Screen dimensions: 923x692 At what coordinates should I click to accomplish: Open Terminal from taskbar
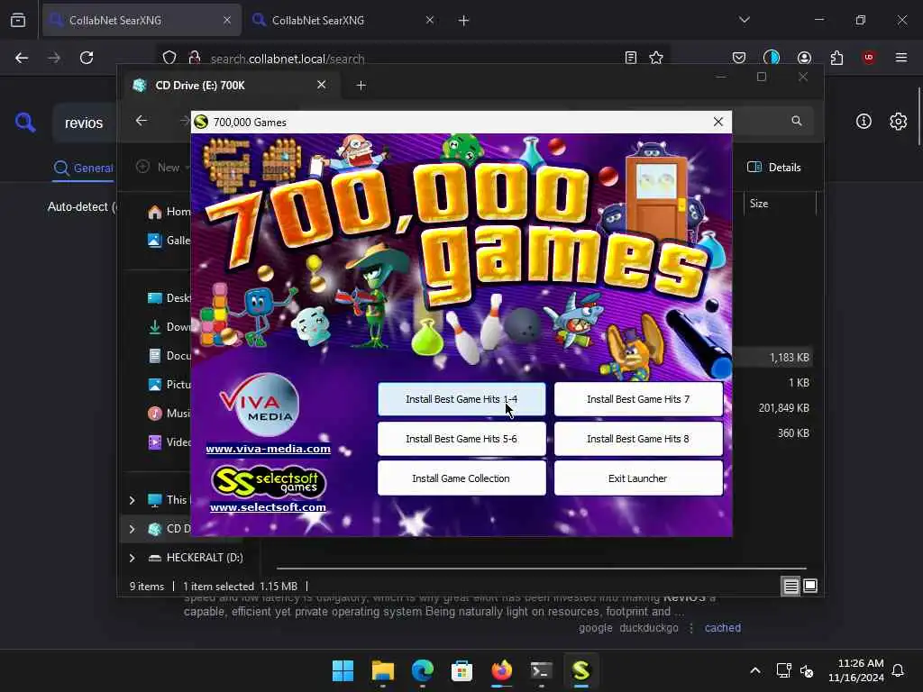(x=541, y=670)
